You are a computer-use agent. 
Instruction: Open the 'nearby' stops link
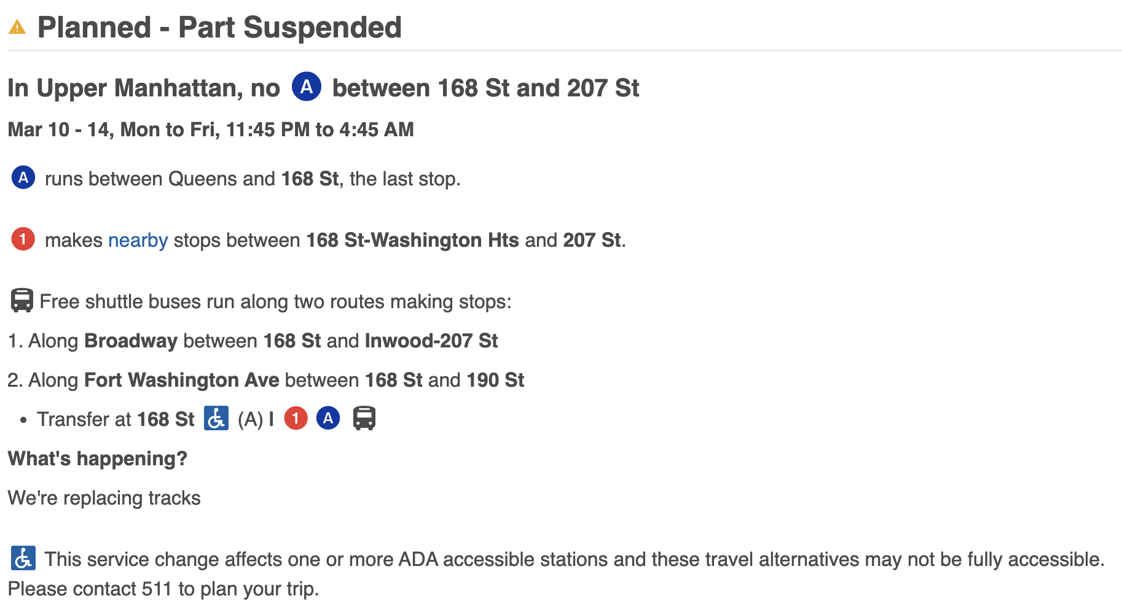(x=138, y=240)
